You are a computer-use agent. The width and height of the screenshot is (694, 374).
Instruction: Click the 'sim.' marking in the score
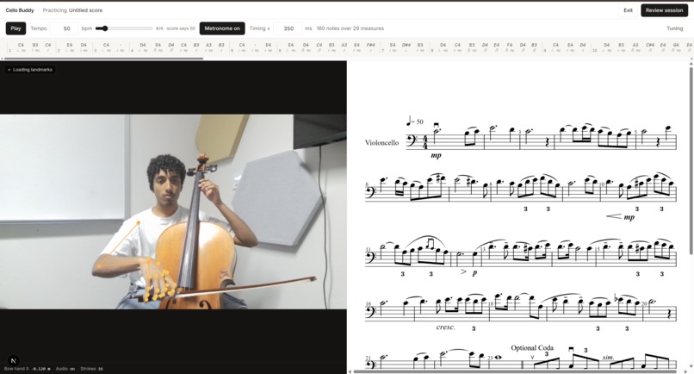coord(608,357)
